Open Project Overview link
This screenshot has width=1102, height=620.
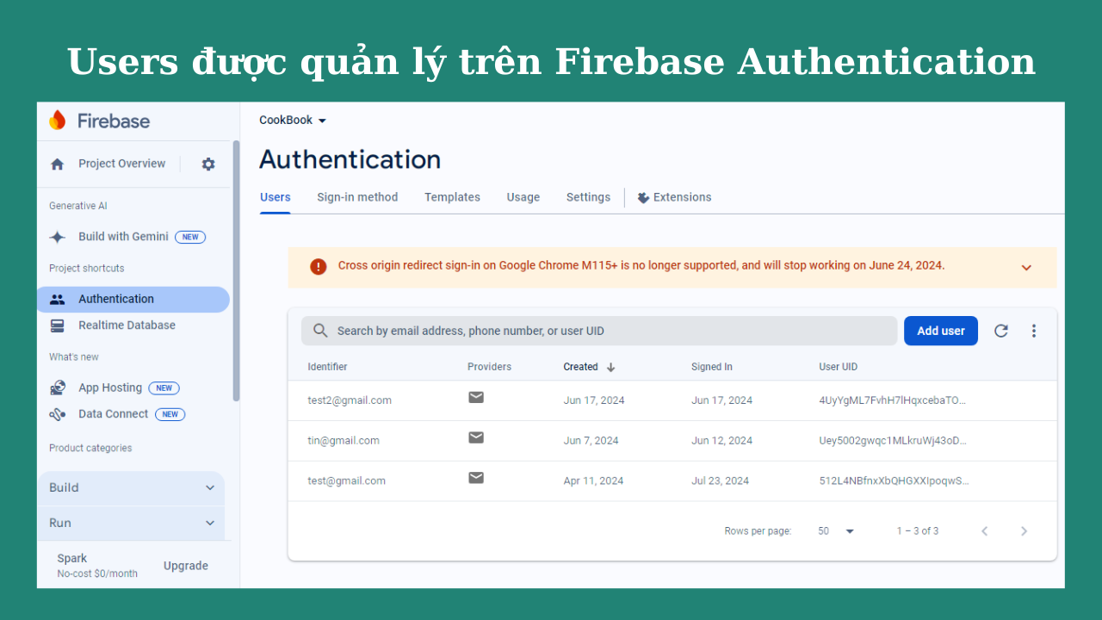(x=121, y=164)
